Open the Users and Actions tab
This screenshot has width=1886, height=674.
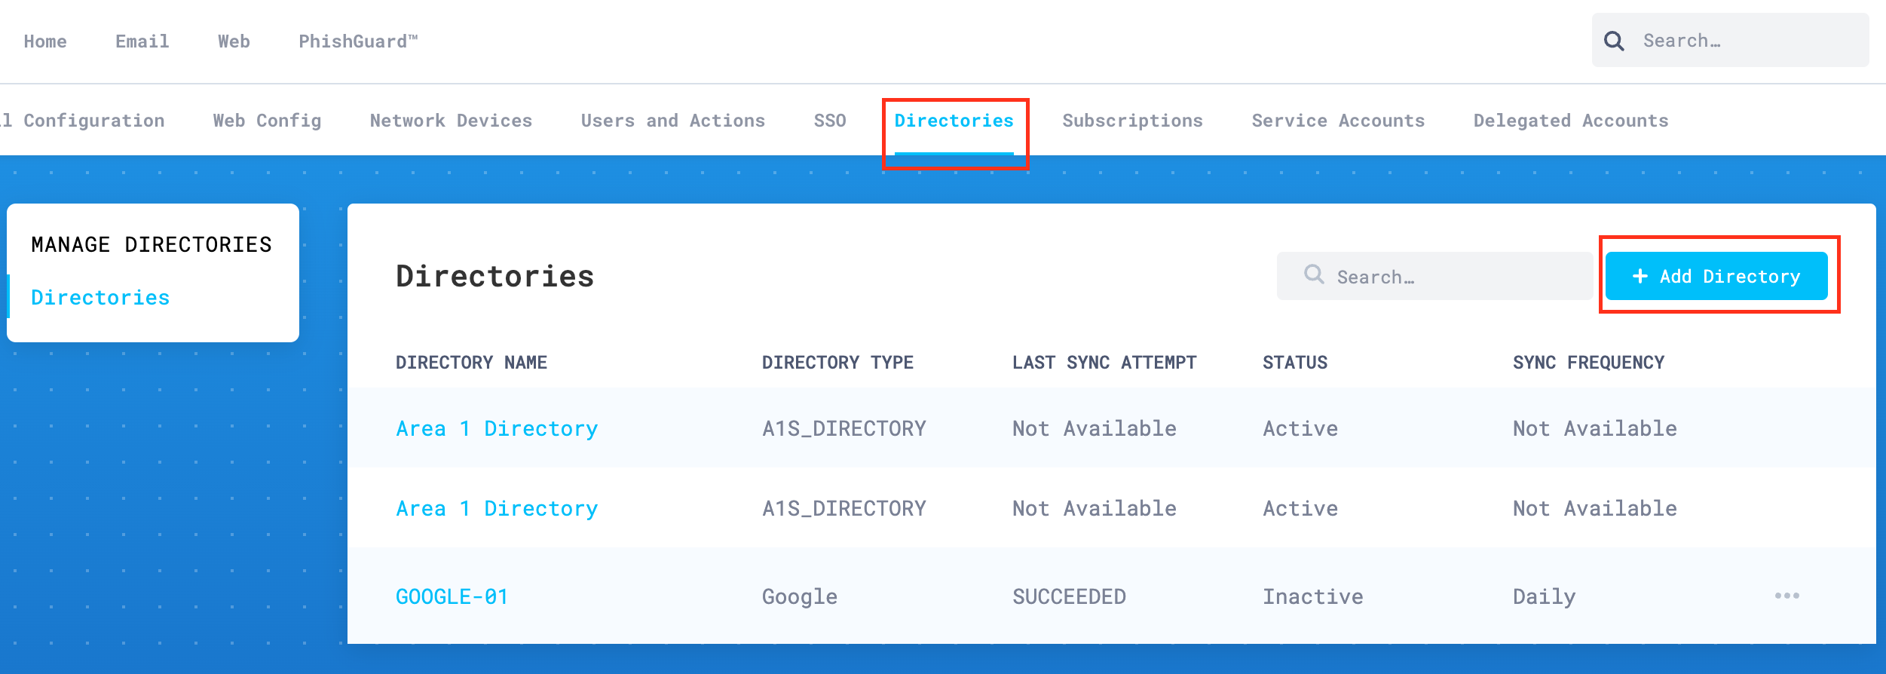(672, 121)
